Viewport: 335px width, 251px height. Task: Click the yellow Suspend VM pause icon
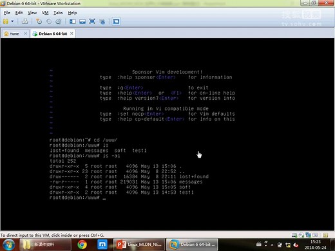[6, 21]
